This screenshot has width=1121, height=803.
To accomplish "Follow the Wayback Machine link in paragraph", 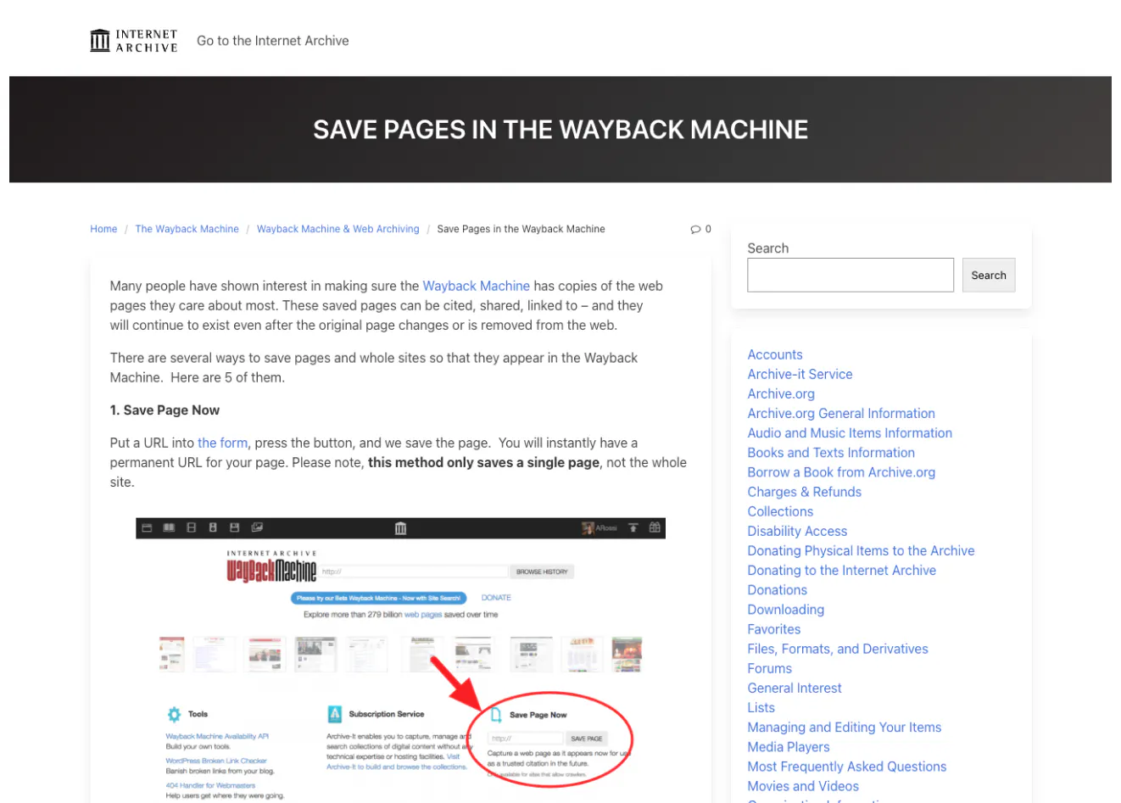I will click(477, 286).
